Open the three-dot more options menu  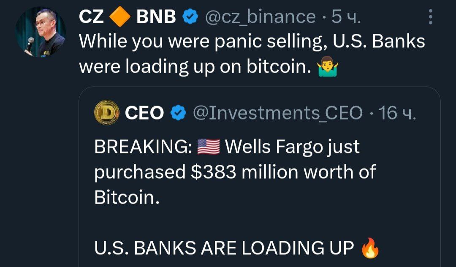pos(430,17)
